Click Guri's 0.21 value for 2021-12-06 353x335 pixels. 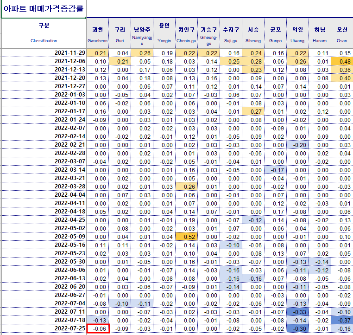[x=120, y=61]
